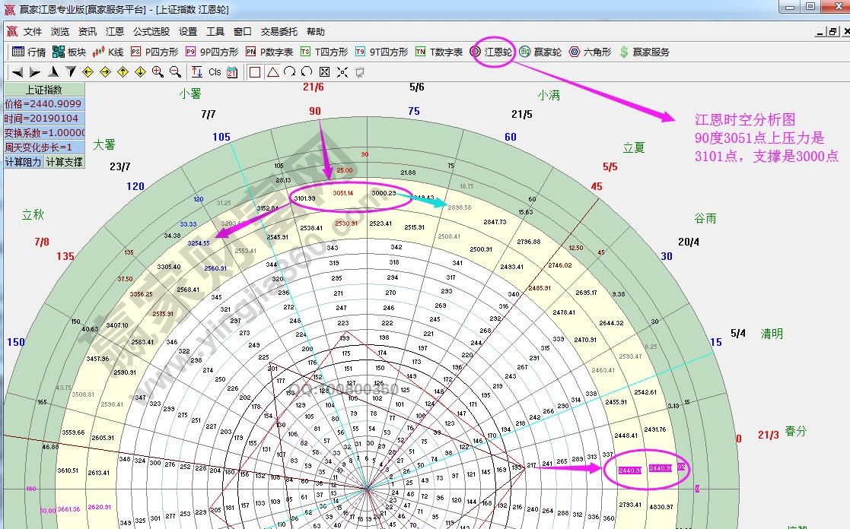The width and height of the screenshot is (850, 529).
Task: Click the calendar date icon
Action: pos(232,72)
